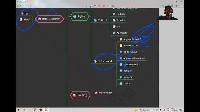Open the zoom control
Viewport: 200px width, 112px height.
coord(163,6)
